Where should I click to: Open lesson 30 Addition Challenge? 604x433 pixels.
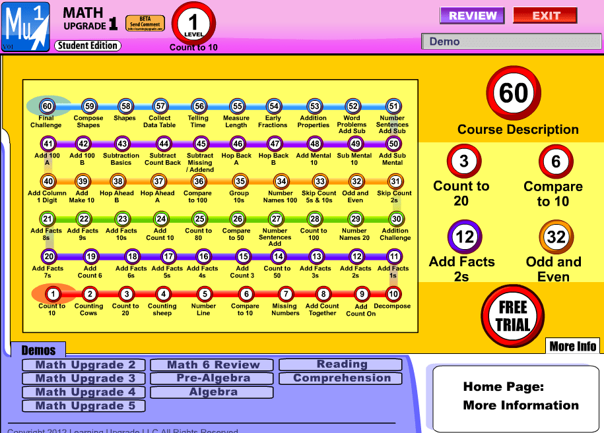(x=396, y=219)
